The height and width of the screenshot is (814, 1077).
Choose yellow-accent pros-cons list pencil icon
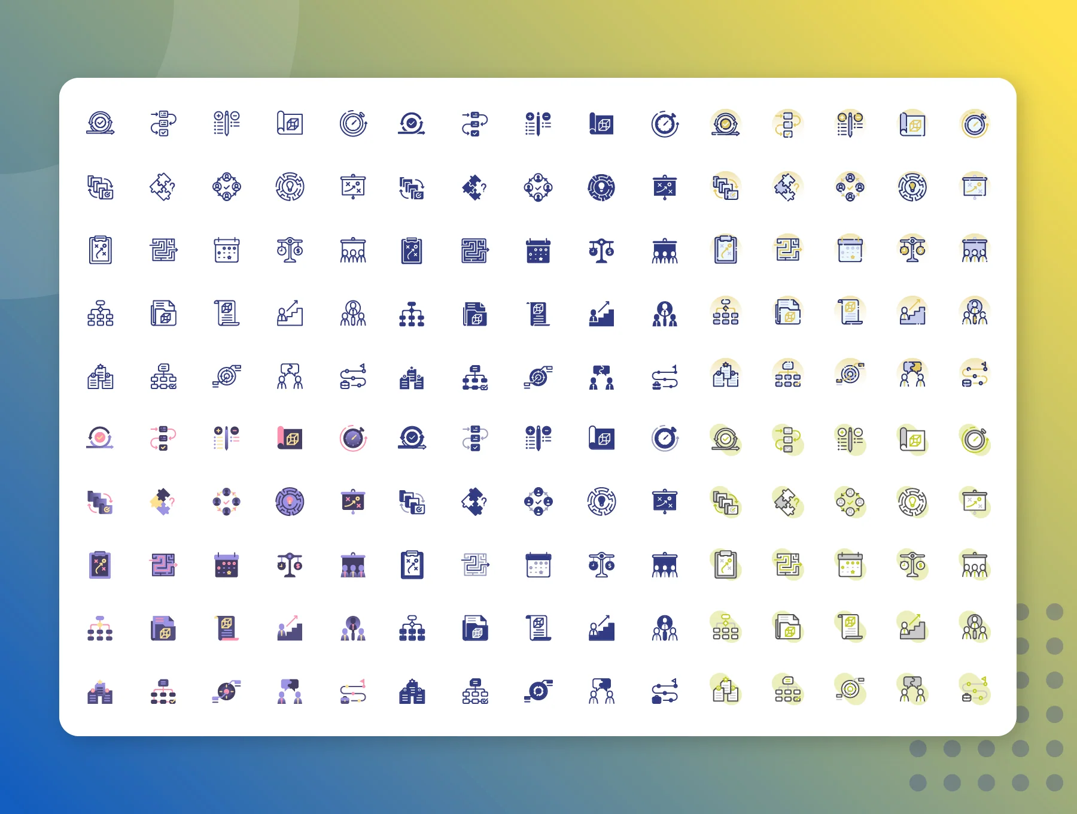(x=850, y=123)
